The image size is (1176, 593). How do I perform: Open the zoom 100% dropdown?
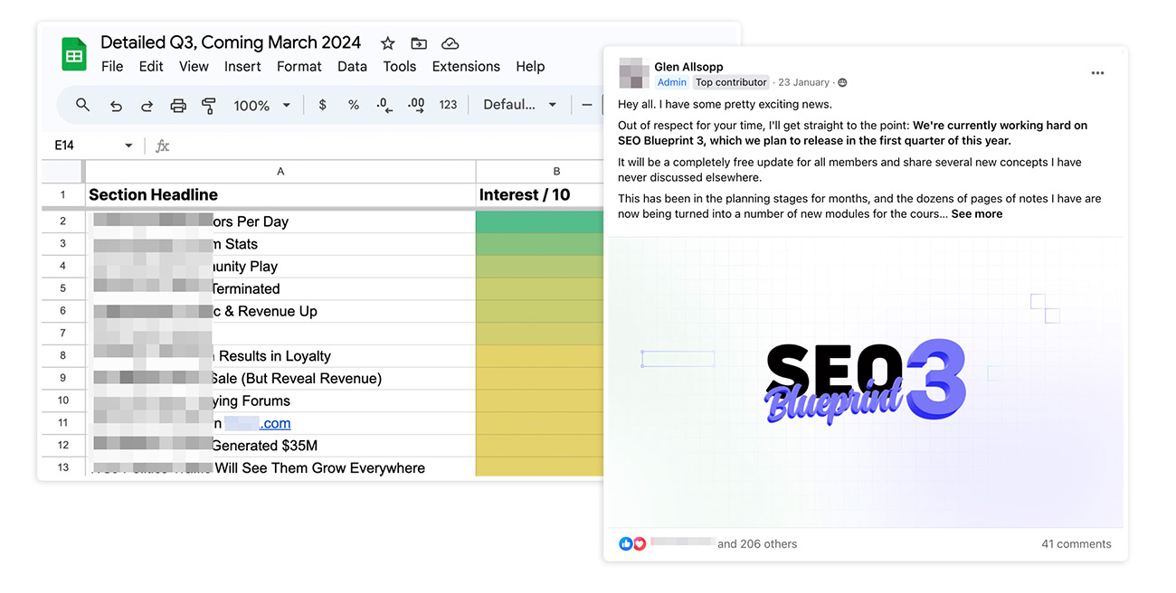(x=261, y=106)
